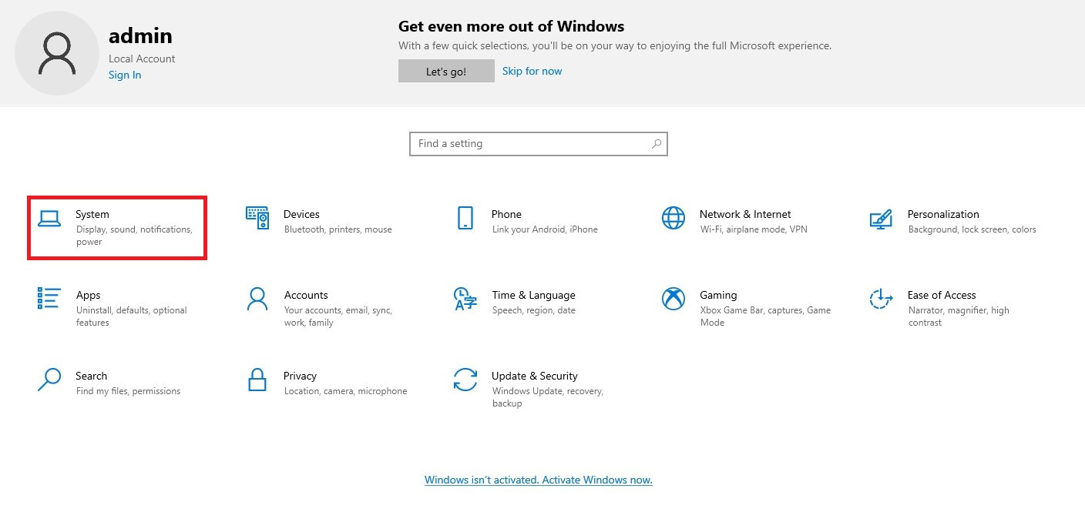Click 'Background, lock screen, colors' description
1085x522 pixels.
pyautogui.click(x=972, y=229)
